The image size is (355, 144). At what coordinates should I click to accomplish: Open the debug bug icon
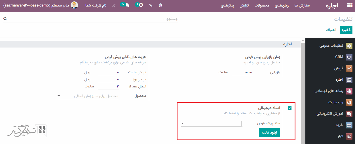pyautogui.click(x=161, y=5)
